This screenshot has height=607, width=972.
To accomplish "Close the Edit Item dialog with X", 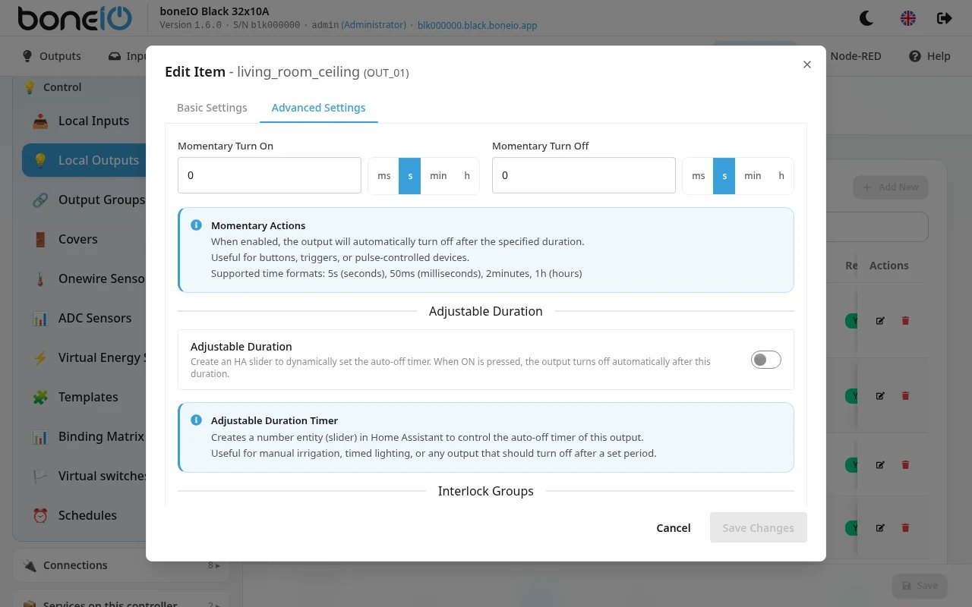I will point(807,64).
